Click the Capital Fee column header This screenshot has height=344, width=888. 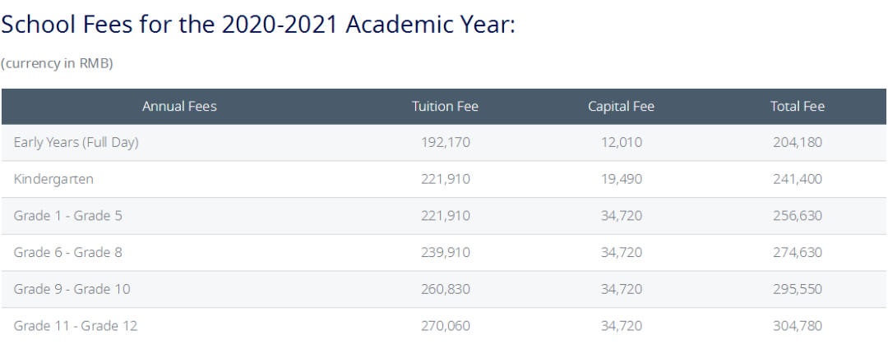(x=621, y=107)
